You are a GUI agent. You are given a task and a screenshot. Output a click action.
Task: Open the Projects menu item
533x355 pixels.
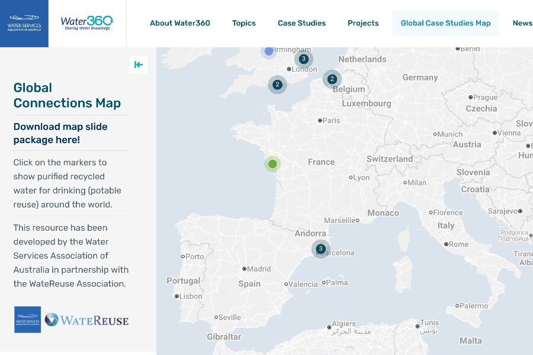363,23
